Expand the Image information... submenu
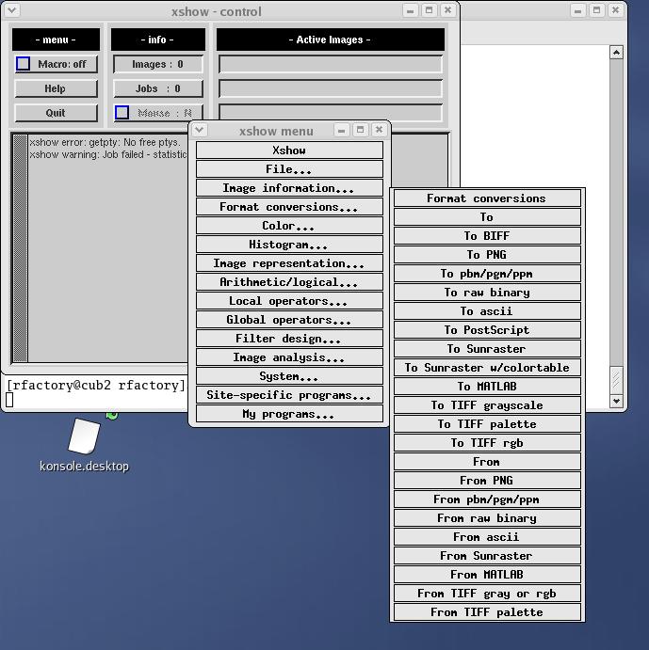 point(289,188)
